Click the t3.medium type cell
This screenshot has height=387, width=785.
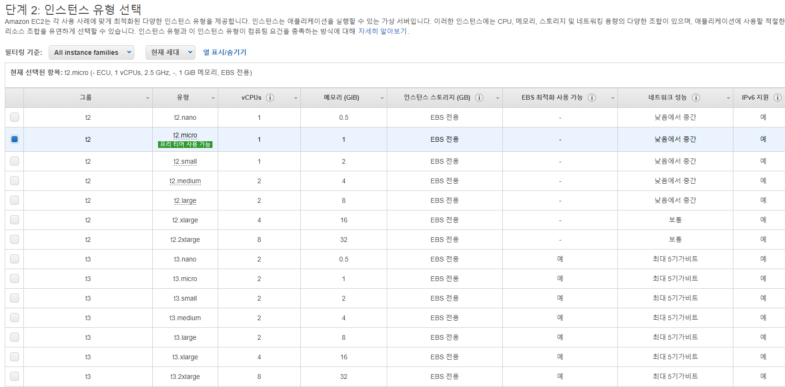pos(185,318)
